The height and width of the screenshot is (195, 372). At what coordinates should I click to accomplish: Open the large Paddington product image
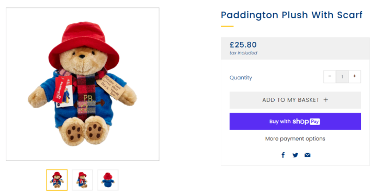(x=83, y=84)
